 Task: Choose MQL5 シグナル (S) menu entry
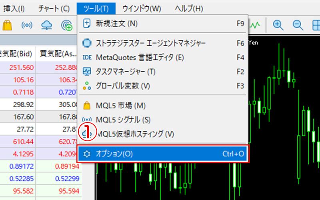point(123,120)
